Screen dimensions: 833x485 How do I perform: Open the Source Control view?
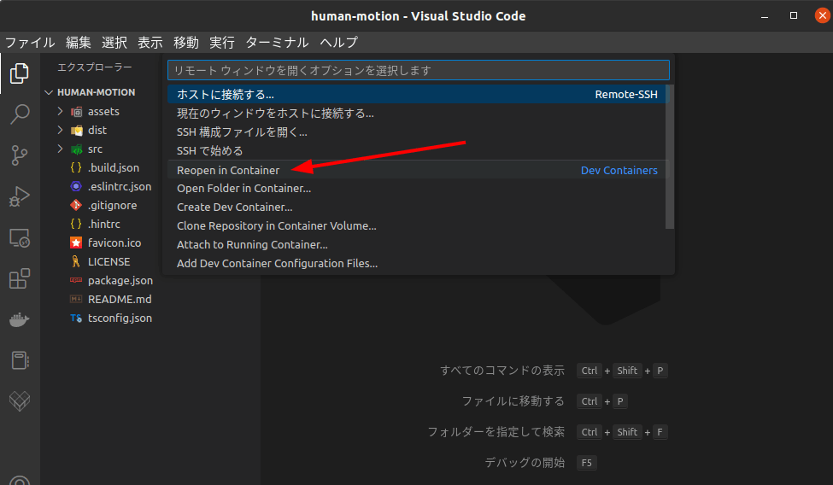[20, 155]
